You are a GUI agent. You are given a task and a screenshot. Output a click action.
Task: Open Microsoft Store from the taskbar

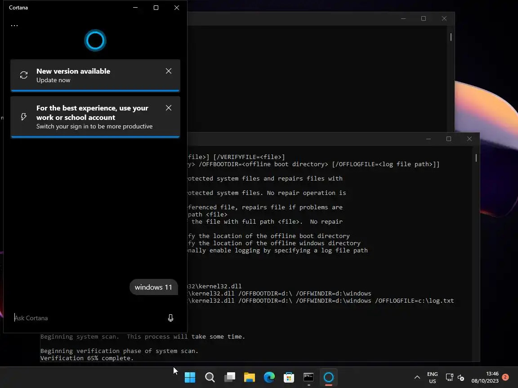coord(289,377)
